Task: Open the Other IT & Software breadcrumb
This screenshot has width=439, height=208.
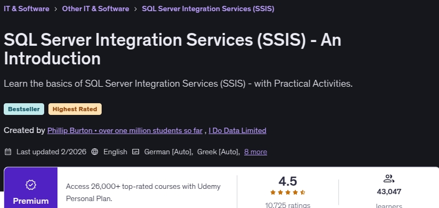Action: pyautogui.click(x=95, y=9)
